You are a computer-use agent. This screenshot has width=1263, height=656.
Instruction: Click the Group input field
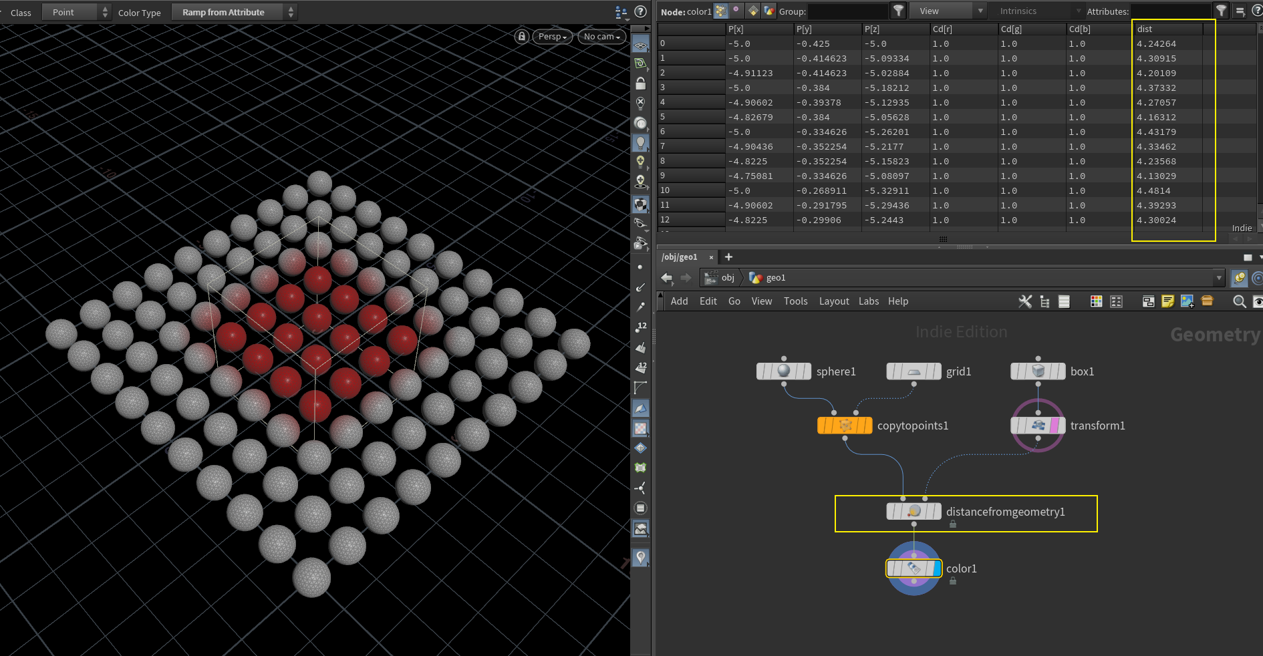(848, 11)
